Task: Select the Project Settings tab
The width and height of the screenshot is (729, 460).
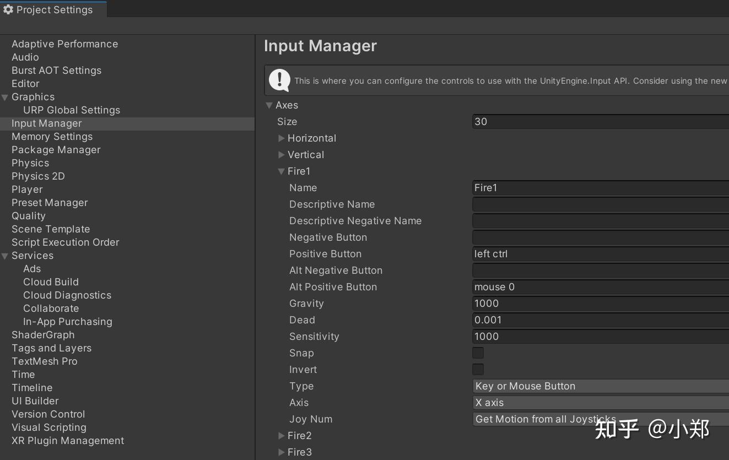Action: click(53, 9)
